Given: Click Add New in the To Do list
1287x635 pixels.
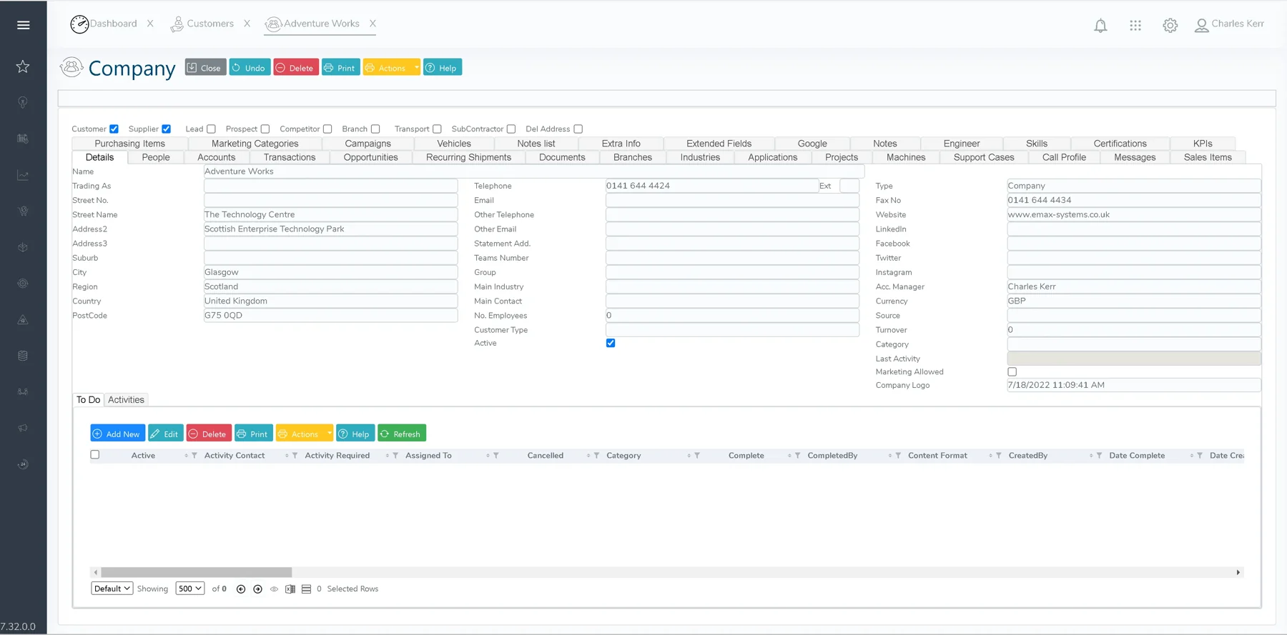Looking at the screenshot, I should [x=118, y=434].
